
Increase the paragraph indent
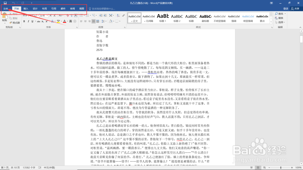(x=105, y=15)
